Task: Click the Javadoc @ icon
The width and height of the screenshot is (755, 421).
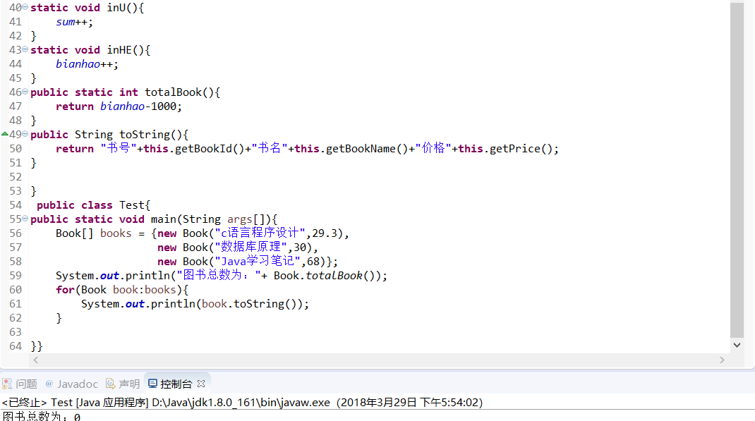Action: pos(49,384)
